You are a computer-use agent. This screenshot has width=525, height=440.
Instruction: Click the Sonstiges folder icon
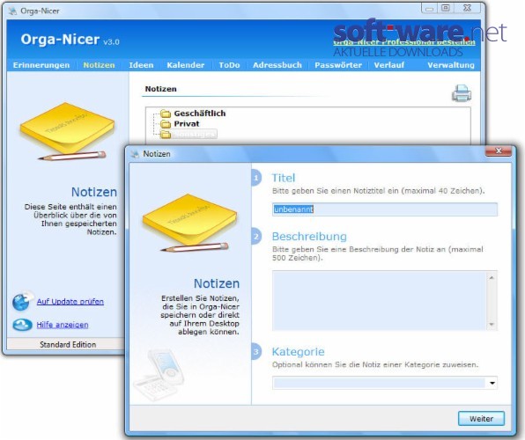click(166, 134)
